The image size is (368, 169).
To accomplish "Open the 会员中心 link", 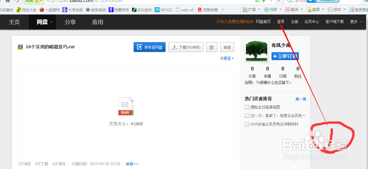I will [312, 22].
